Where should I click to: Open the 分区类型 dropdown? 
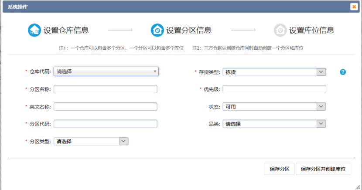pos(91,141)
